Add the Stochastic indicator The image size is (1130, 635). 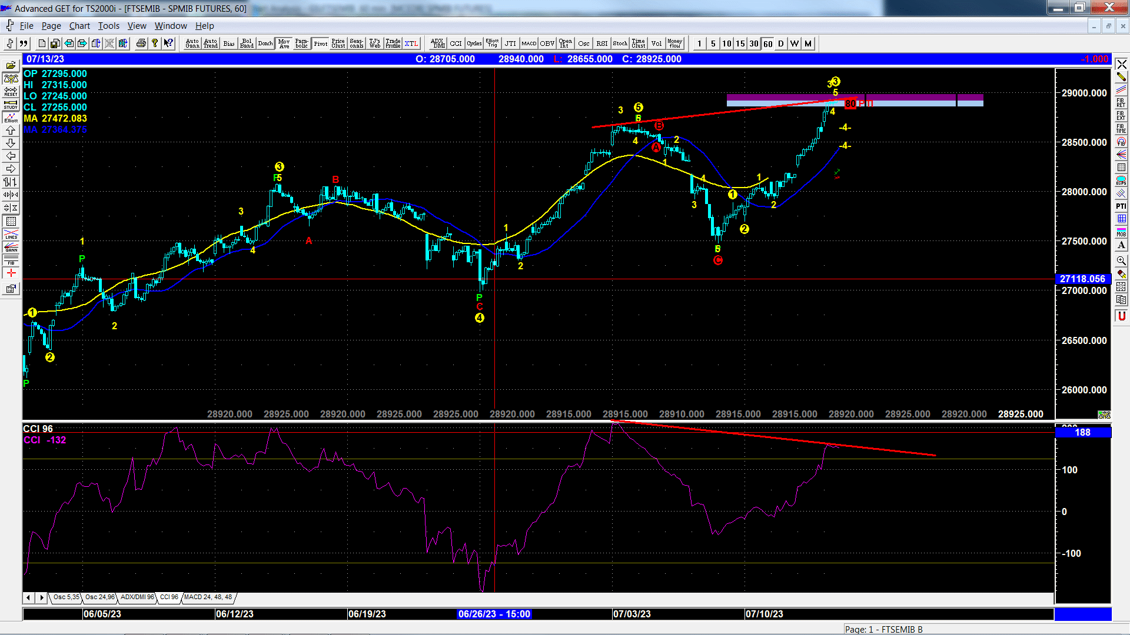[620, 44]
